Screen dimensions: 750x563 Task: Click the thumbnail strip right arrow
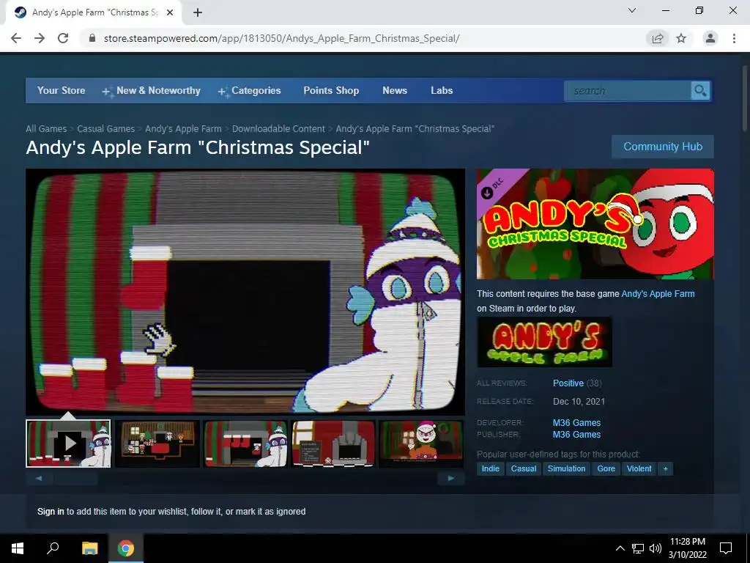click(x=450, y=478)
